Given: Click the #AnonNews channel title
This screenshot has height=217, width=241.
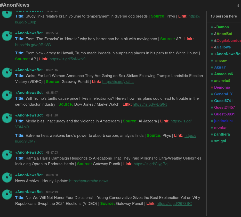Looking at the screenshot, I should [15, 5].
